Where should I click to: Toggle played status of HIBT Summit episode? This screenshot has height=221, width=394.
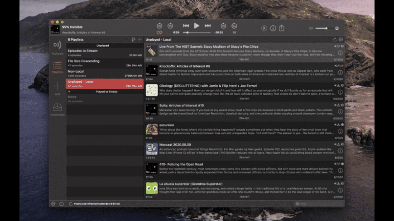point(342,46)
